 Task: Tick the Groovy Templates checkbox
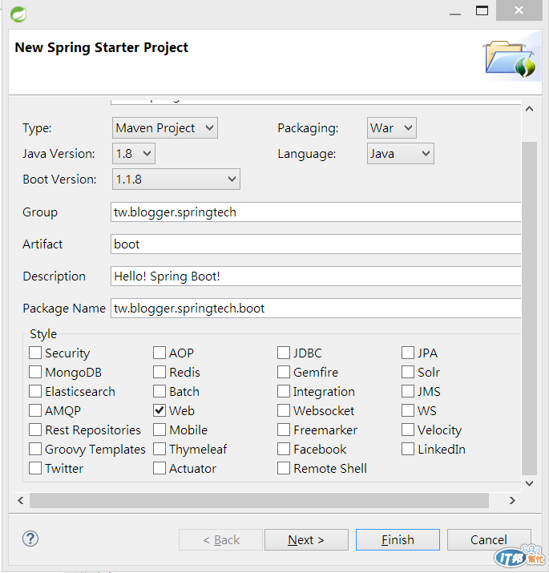coord(35,449)
